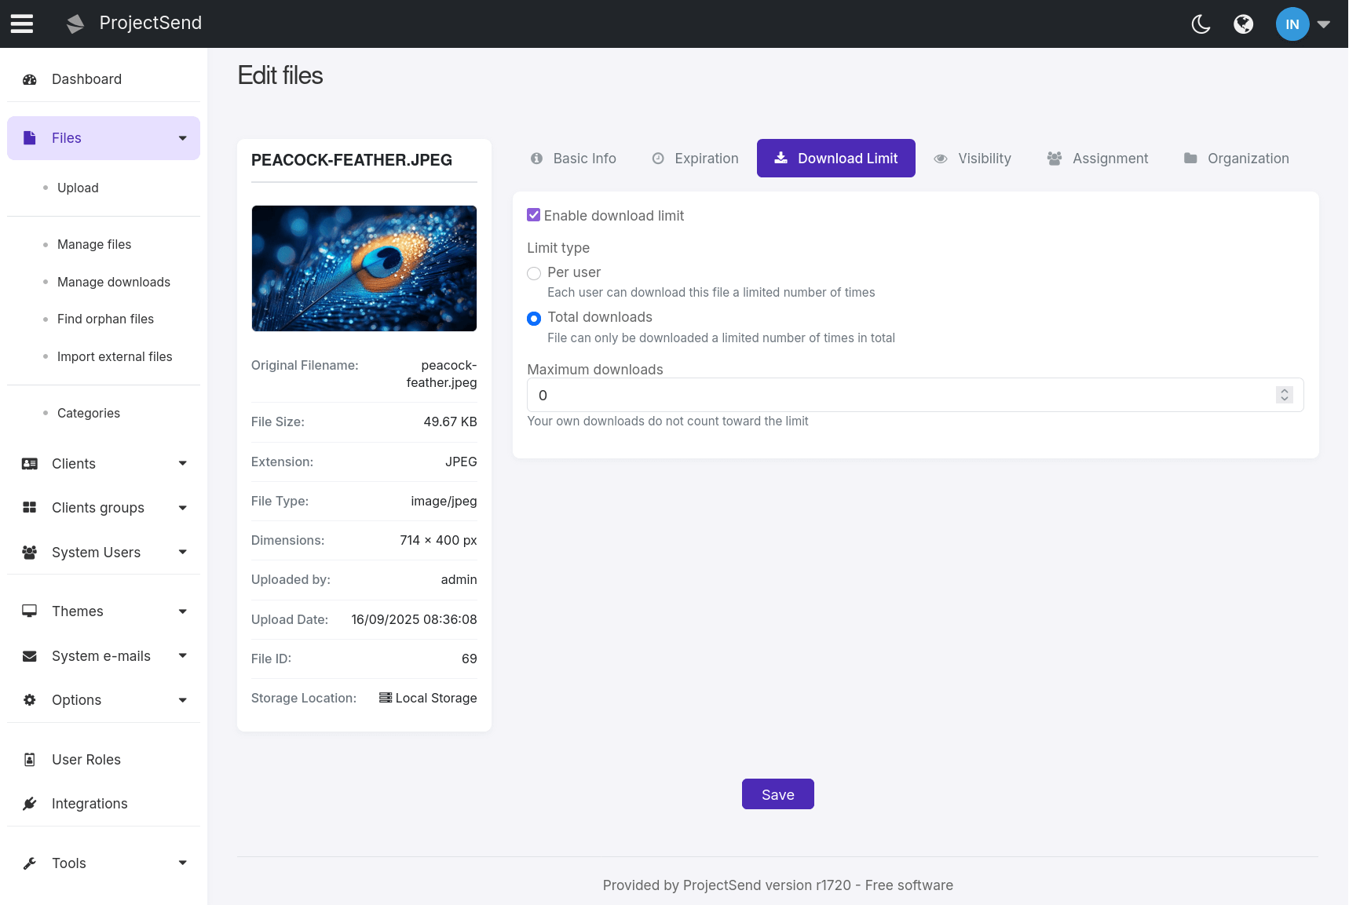
Task: Increment Maximum downloads with the stepper
Action: click(1284, 390)
